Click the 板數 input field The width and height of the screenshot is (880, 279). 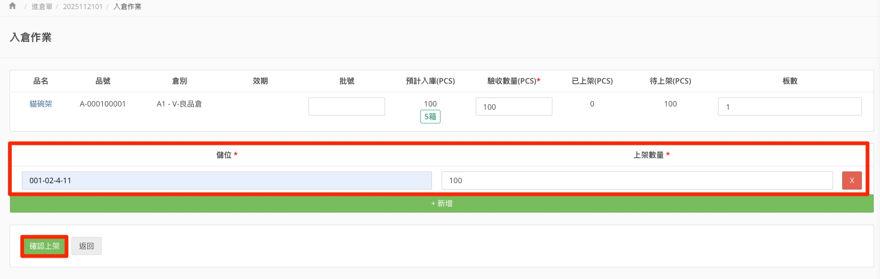pos(789,106)
